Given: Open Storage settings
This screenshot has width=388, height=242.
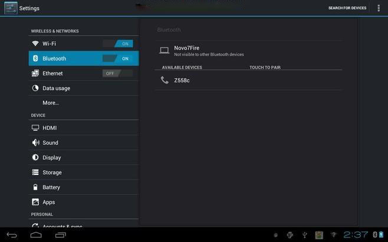Looking at the screenshot, I should click(x=84, y=173).
